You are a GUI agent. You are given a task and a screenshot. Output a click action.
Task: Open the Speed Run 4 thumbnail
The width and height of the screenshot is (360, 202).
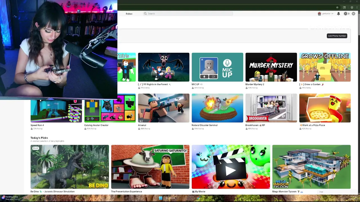(x=56, y=111)
